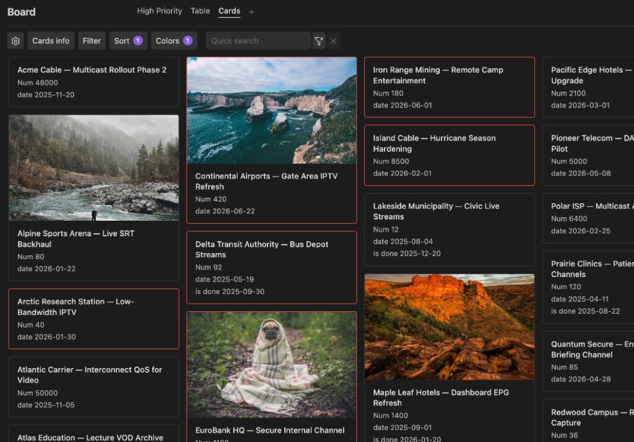Click Num 2100 on Pacific Edge card
This screenshot has width=634, height=442.
568,93
